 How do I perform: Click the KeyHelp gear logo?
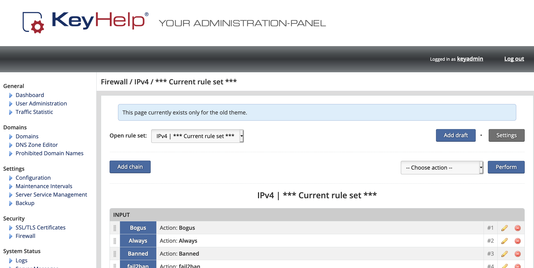tap(34, 22)
